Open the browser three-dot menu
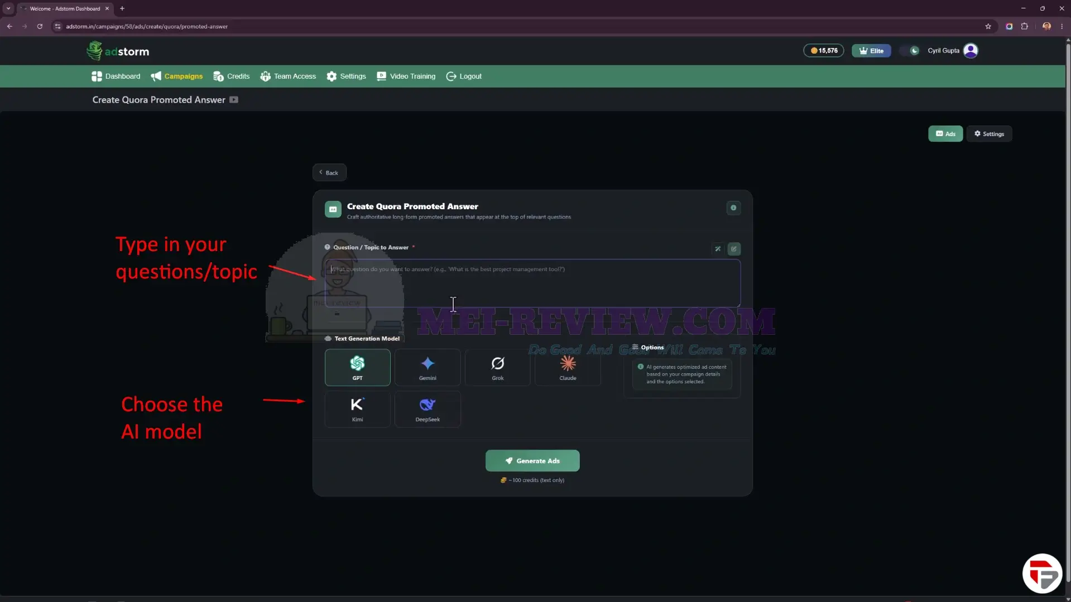 coord(1062,26)
